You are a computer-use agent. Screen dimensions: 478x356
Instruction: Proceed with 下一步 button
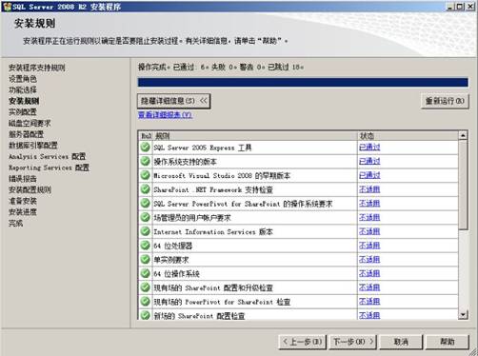(353, 342)
